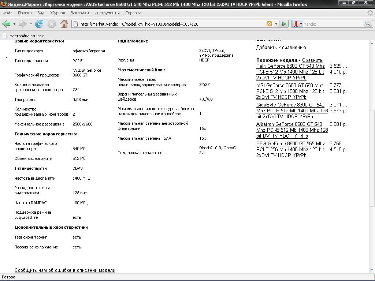
Task: Click the RSS feed icon in address bar
Action: point(269,24)
